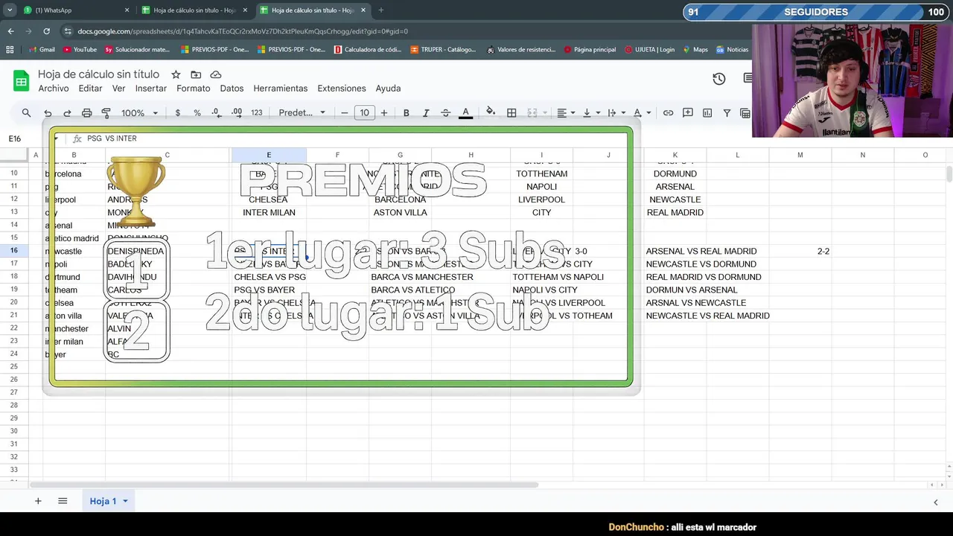Open vertical align dropdown
The image size is (953, 536).
[x=590, y=112]
